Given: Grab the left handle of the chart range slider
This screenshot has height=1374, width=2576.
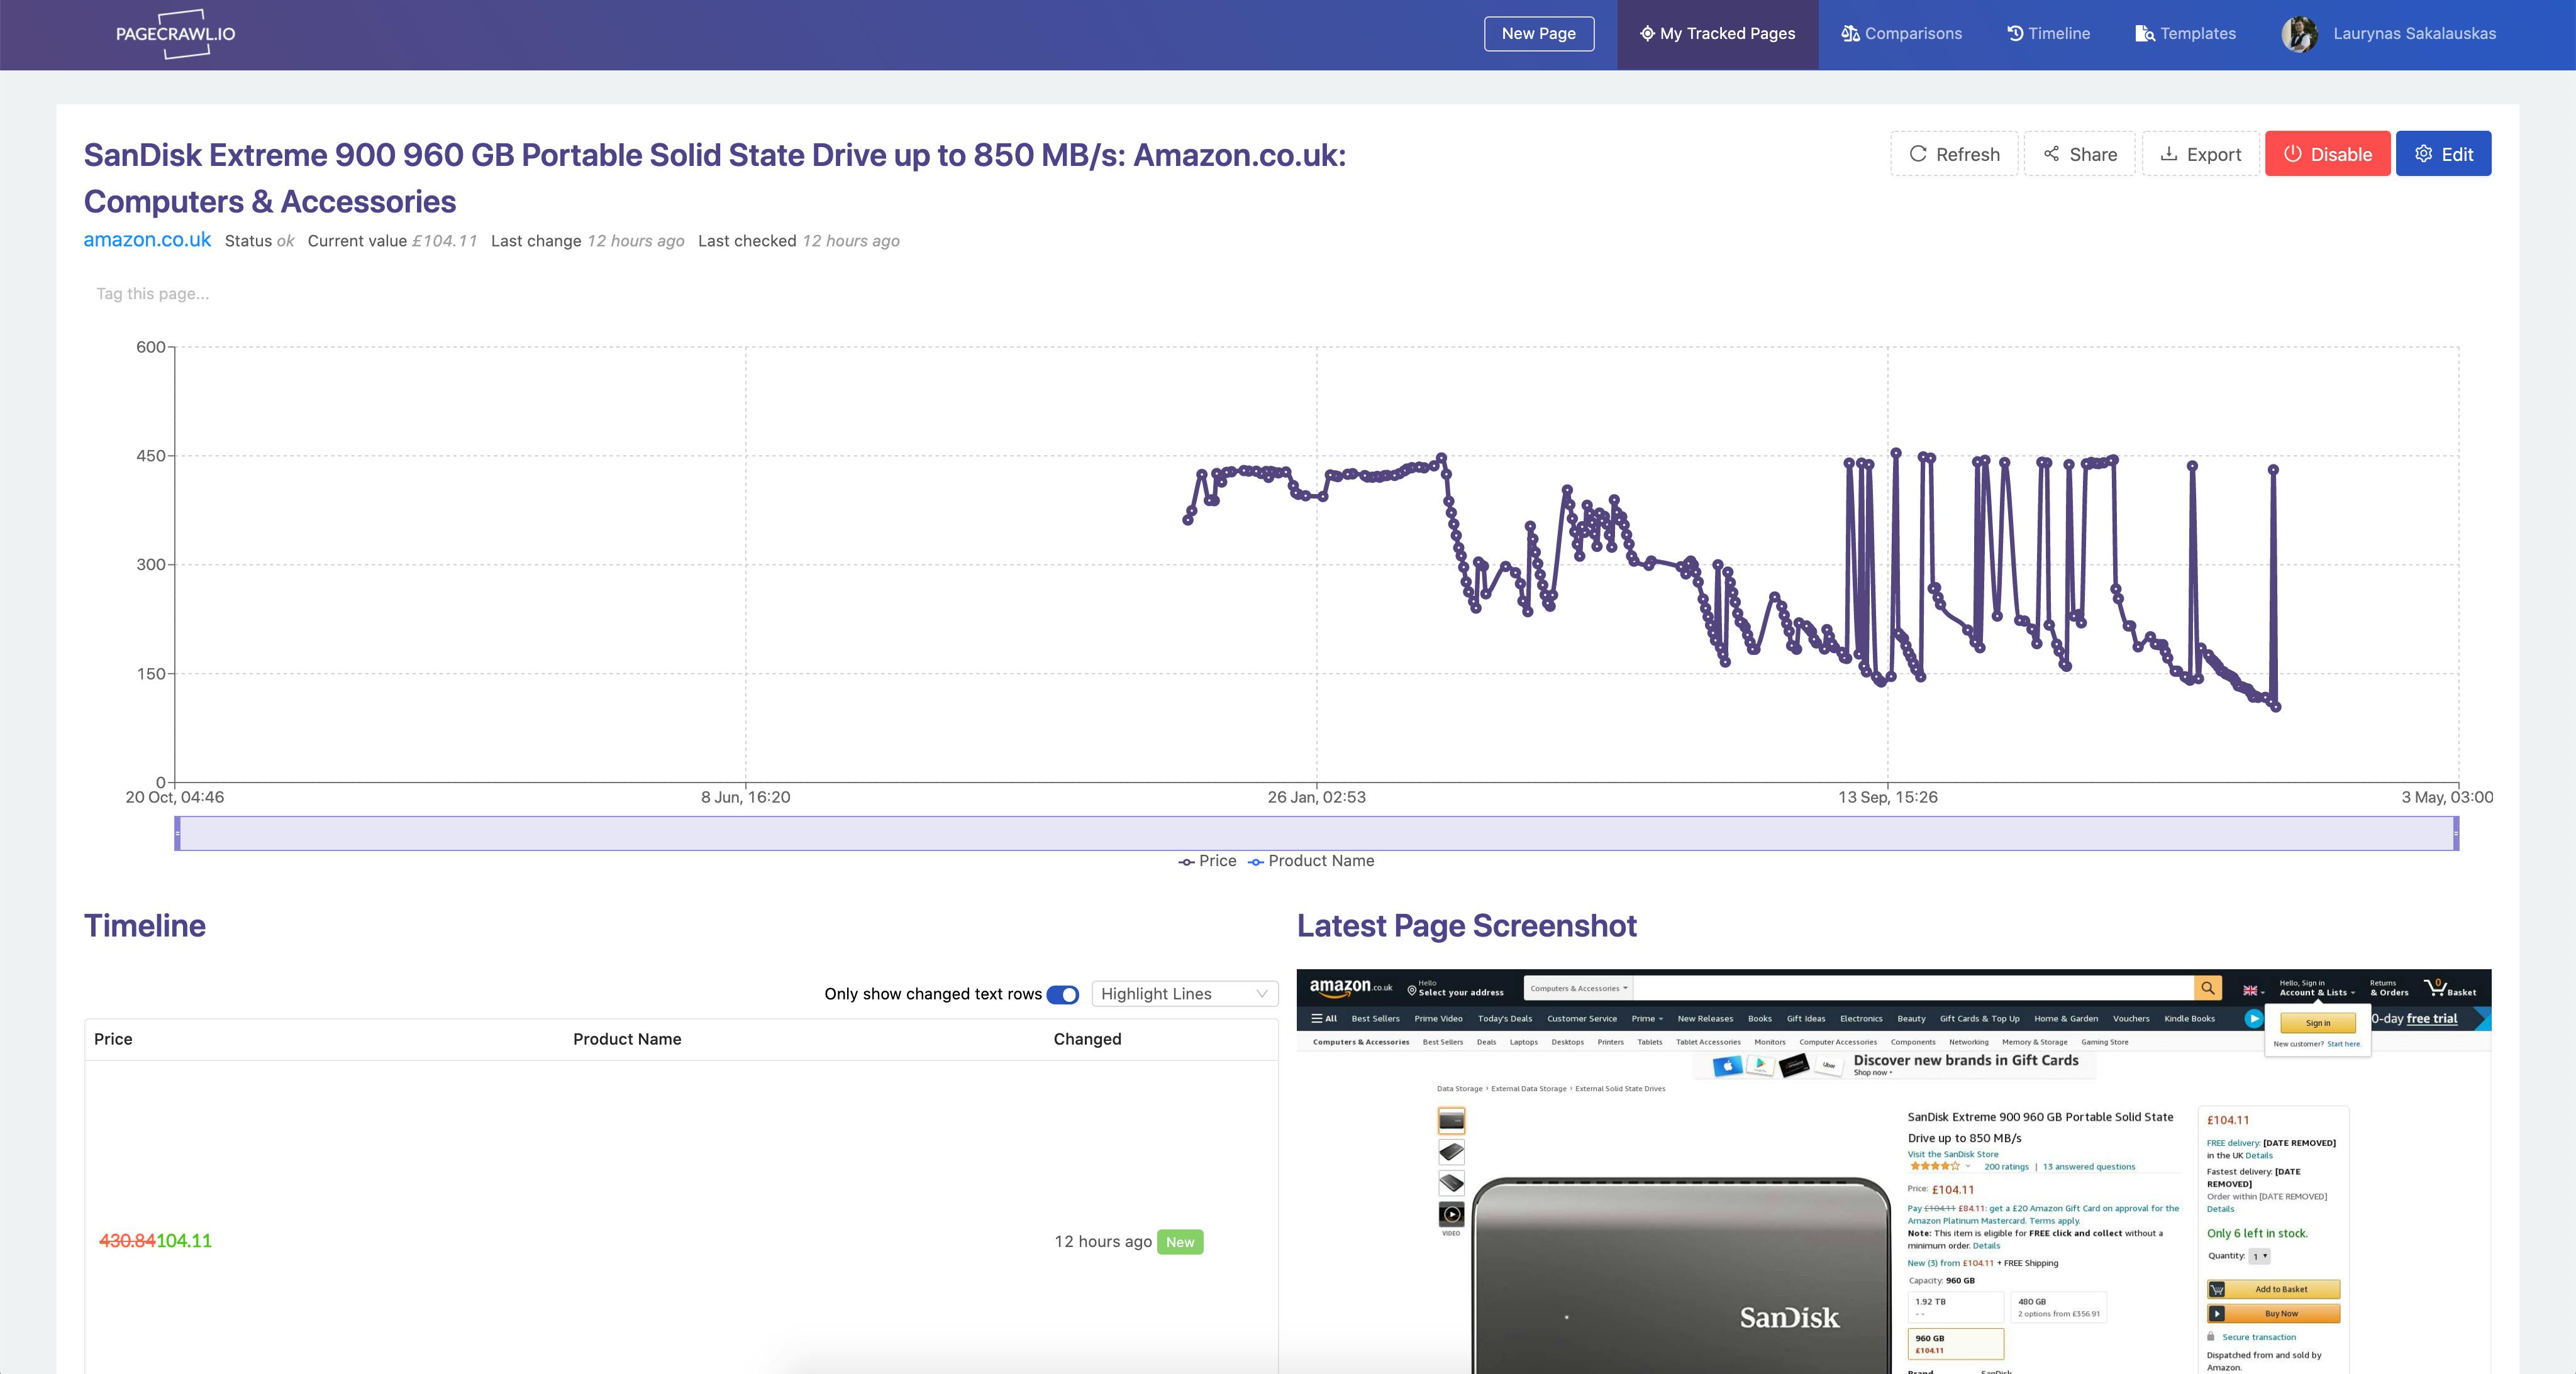Looking at the screenshot, I should pos(177,833).
